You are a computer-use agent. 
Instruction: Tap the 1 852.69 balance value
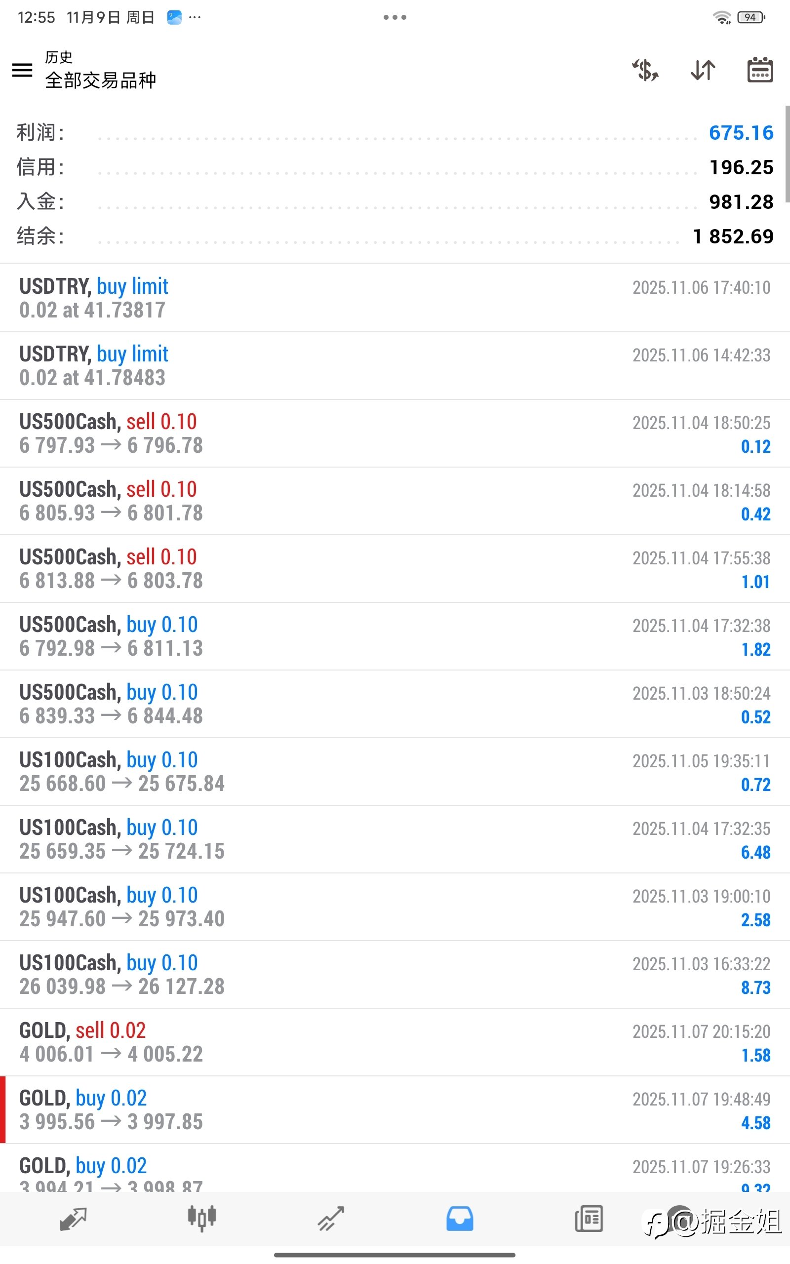[733, 236]
